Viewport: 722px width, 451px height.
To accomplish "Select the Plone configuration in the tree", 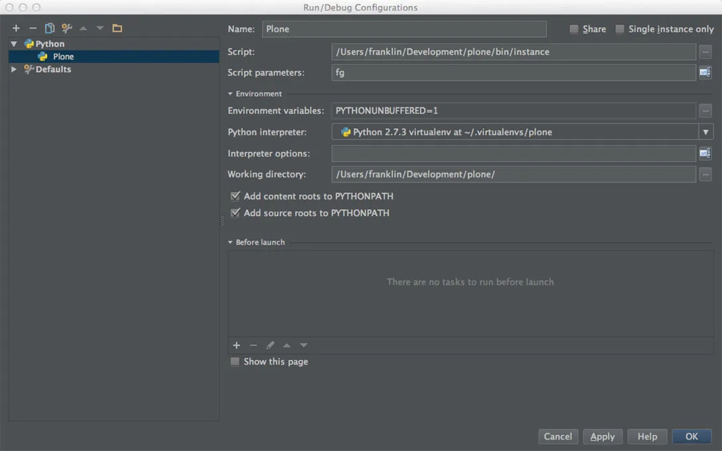I will coord(64,56).
